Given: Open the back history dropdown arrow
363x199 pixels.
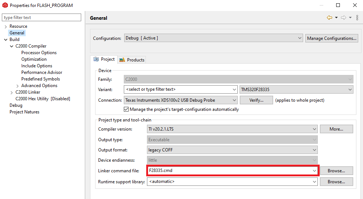Looking at the screenshot, I should coord(336,18).
